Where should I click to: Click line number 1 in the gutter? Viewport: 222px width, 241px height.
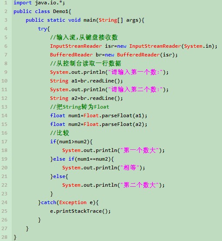(x=6, y=3)
